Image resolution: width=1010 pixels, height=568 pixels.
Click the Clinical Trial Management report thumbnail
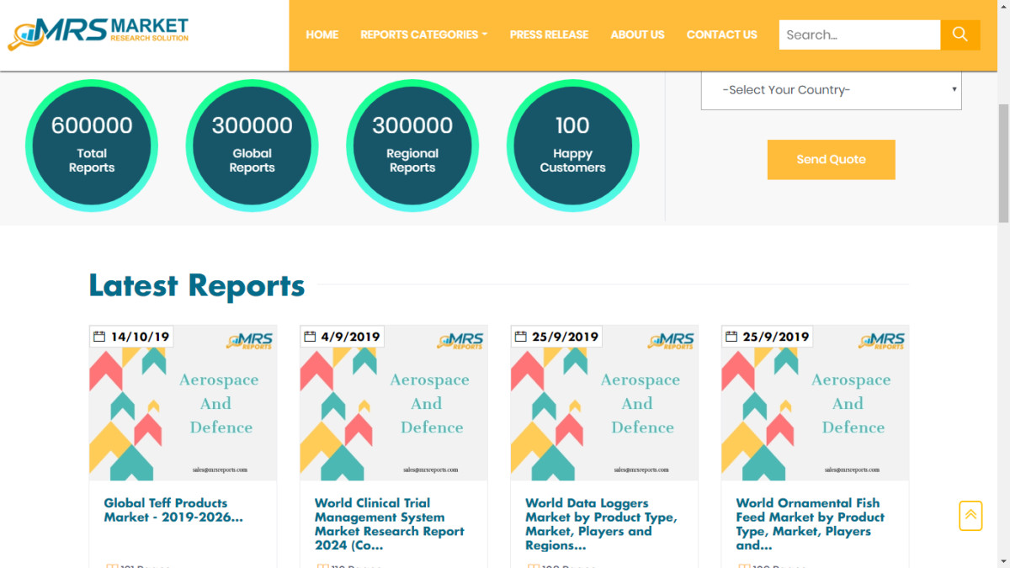pos(393,403)
